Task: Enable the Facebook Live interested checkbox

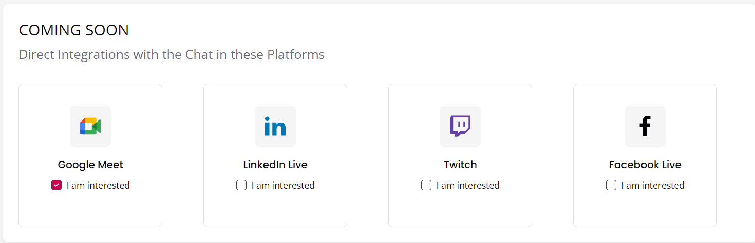Action: click(611, 185)
